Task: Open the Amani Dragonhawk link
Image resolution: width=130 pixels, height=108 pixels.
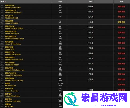Action: pyautogui.click(x=13, y=44)
